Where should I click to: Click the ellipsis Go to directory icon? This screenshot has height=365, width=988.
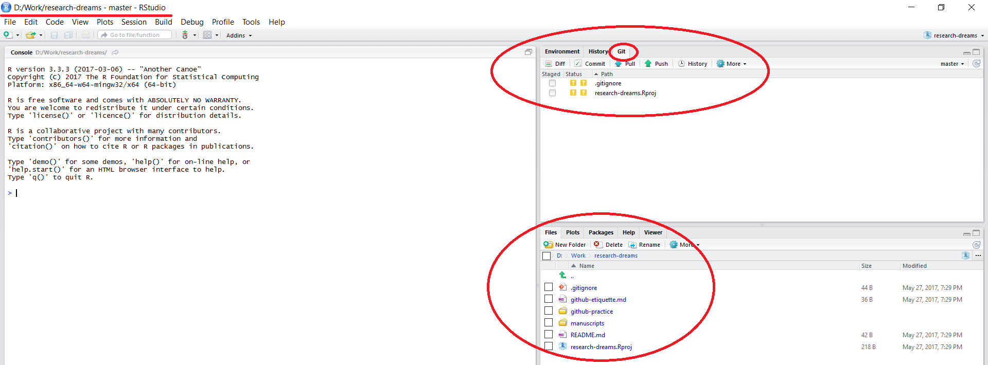978,255
